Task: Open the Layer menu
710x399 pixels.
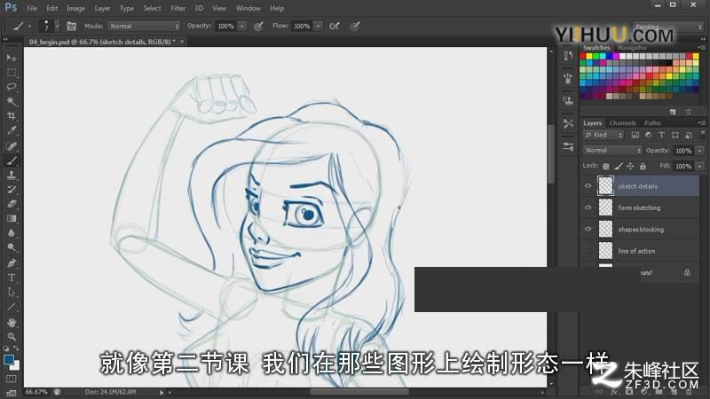Action: [x=102, y=8]
